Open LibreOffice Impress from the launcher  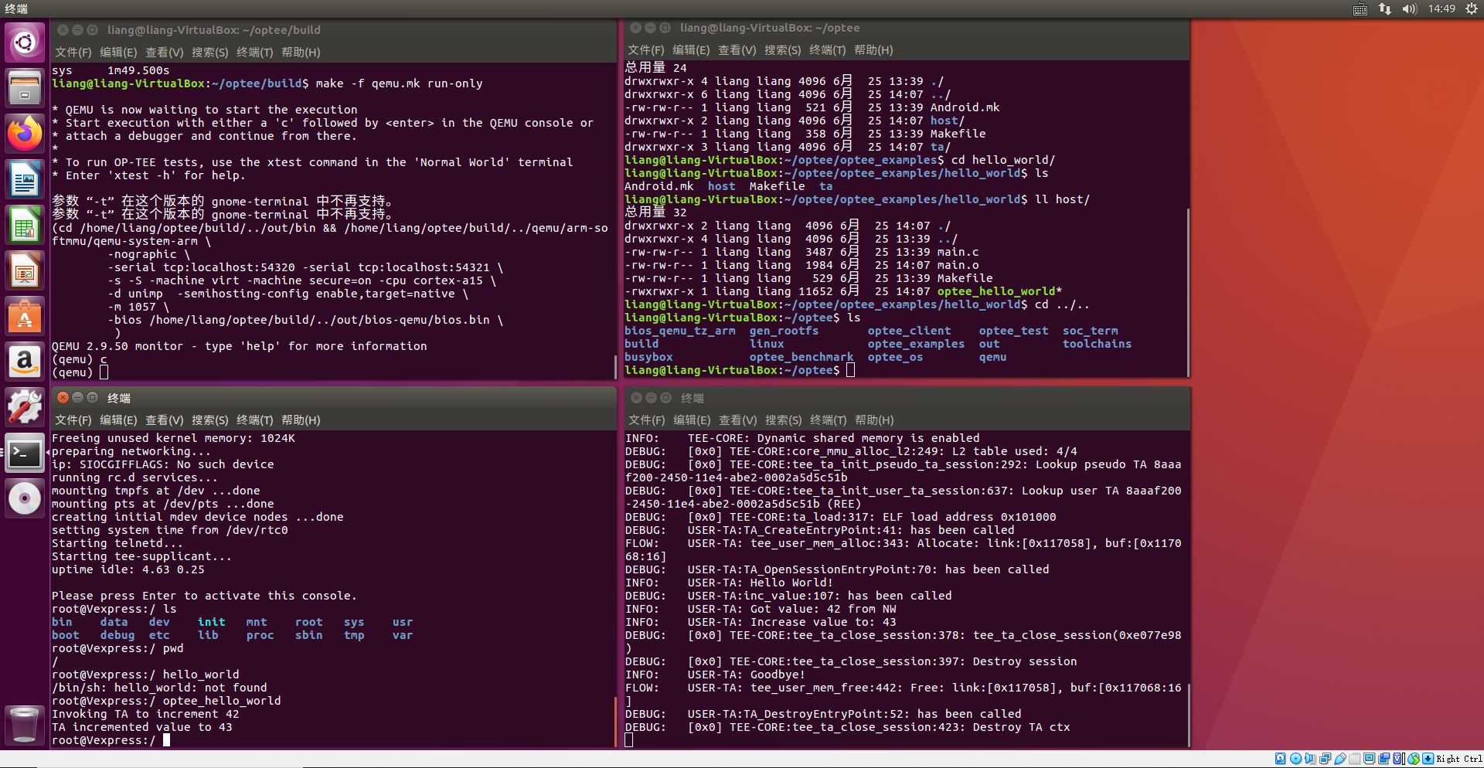coord(25,270)
